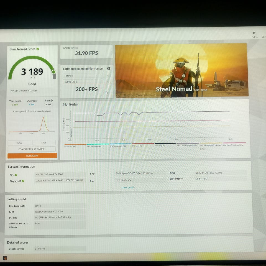The height and width of the screenshot is (266, 266).
Task: Click the LOAD button
Action: click(x=19, y=143)
